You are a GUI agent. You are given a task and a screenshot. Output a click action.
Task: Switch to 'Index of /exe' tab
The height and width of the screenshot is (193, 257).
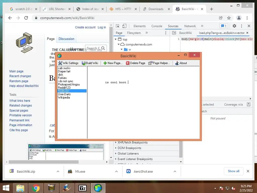click(90, 9)
